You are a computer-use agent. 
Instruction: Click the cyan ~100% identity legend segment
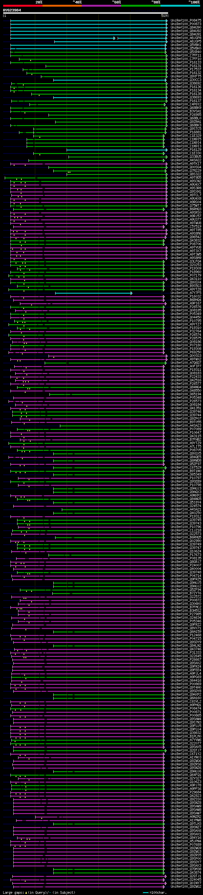point(180,6)
